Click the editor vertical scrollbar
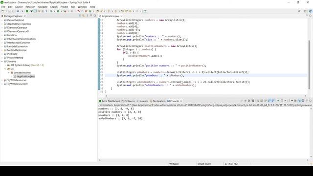313x176 pixels. click(x=309, y=64)
